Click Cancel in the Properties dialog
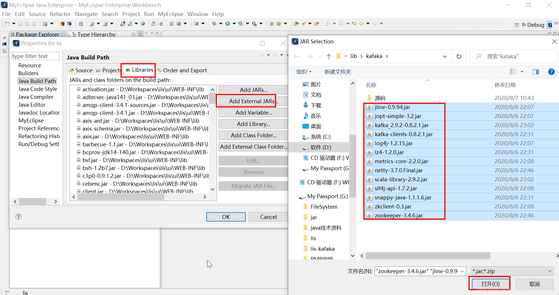The image size is (559, 295). click(x=268, y=217)
